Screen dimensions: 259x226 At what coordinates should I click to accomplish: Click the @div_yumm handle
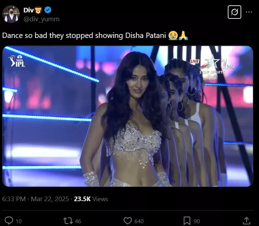click(x=41, y=19)
